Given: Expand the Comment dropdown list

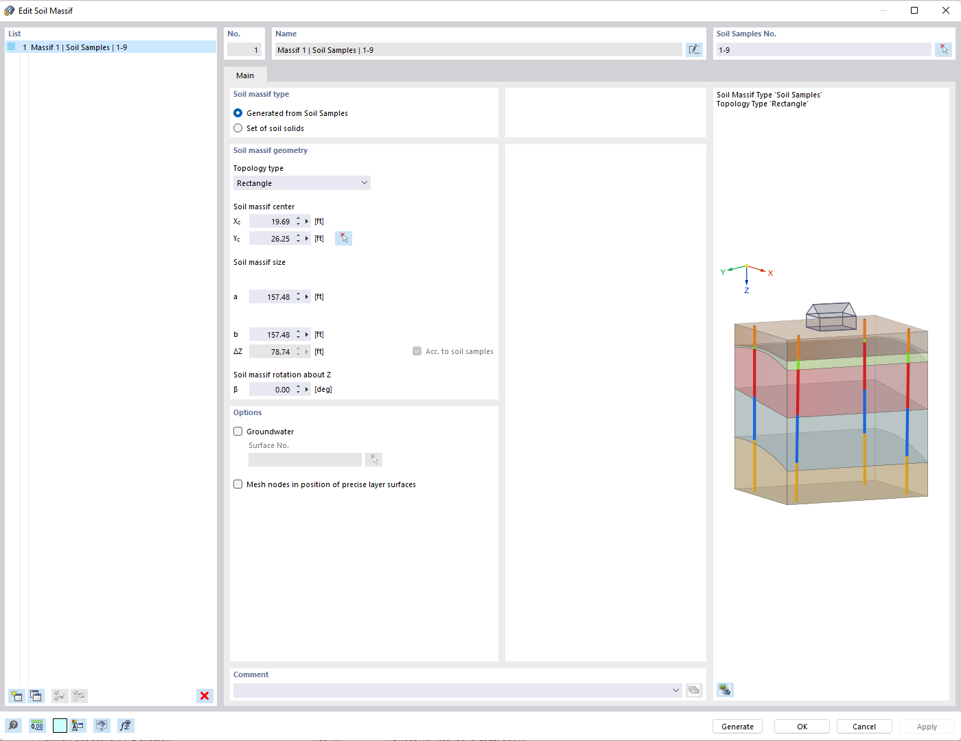Looking at the screenshot, I should tap(675, 690).
